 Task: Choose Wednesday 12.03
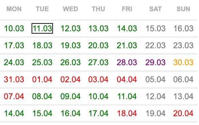pyautogui.click(x=71, y=28)
